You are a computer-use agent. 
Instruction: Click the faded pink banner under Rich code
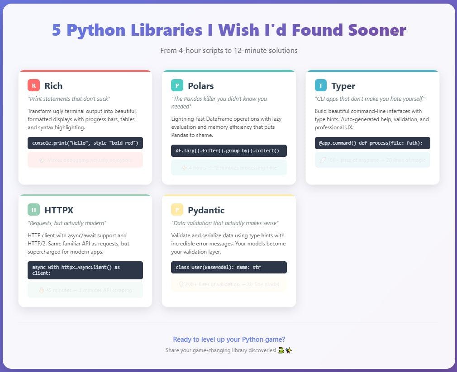(85, 160)
